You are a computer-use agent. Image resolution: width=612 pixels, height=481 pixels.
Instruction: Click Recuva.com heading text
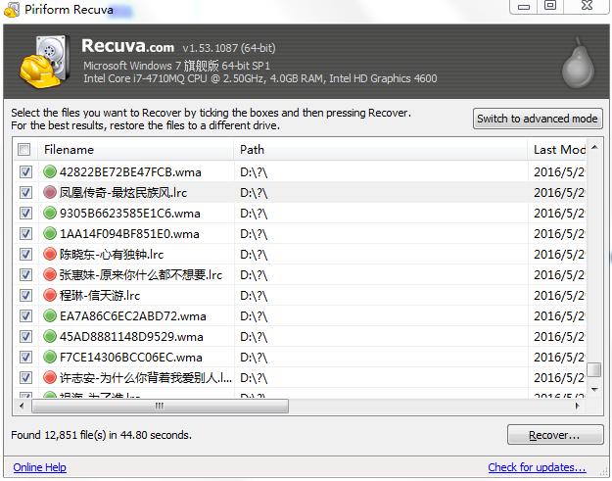tap(127, 46)
